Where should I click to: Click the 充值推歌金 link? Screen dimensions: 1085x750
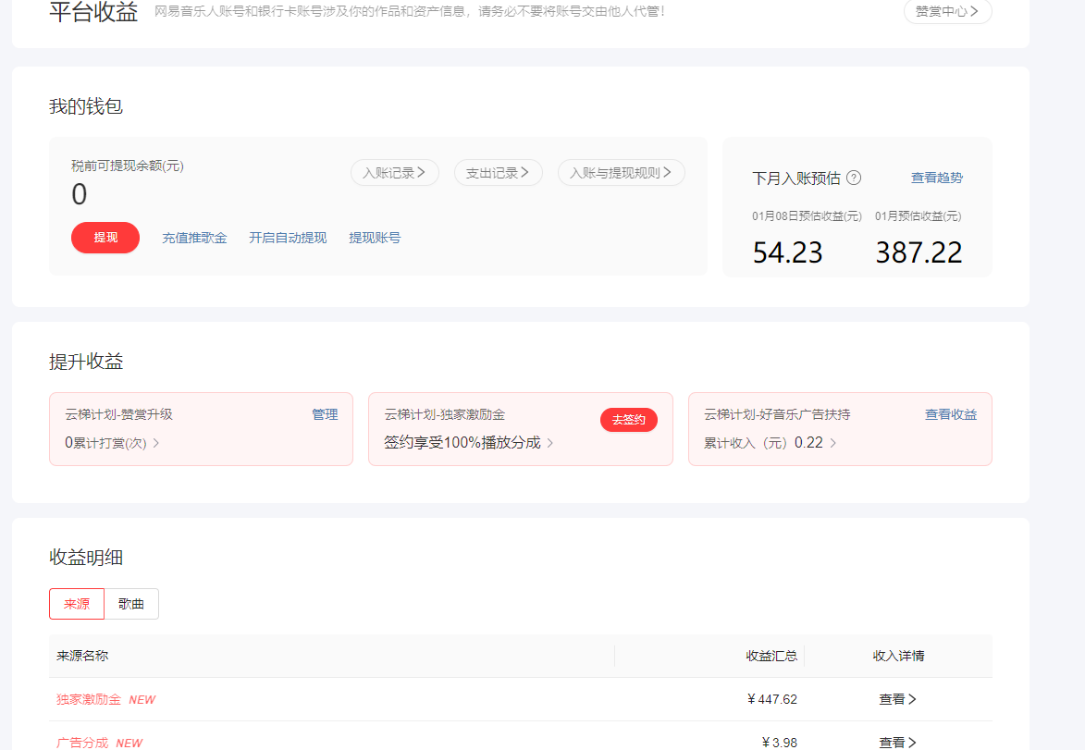194,237
